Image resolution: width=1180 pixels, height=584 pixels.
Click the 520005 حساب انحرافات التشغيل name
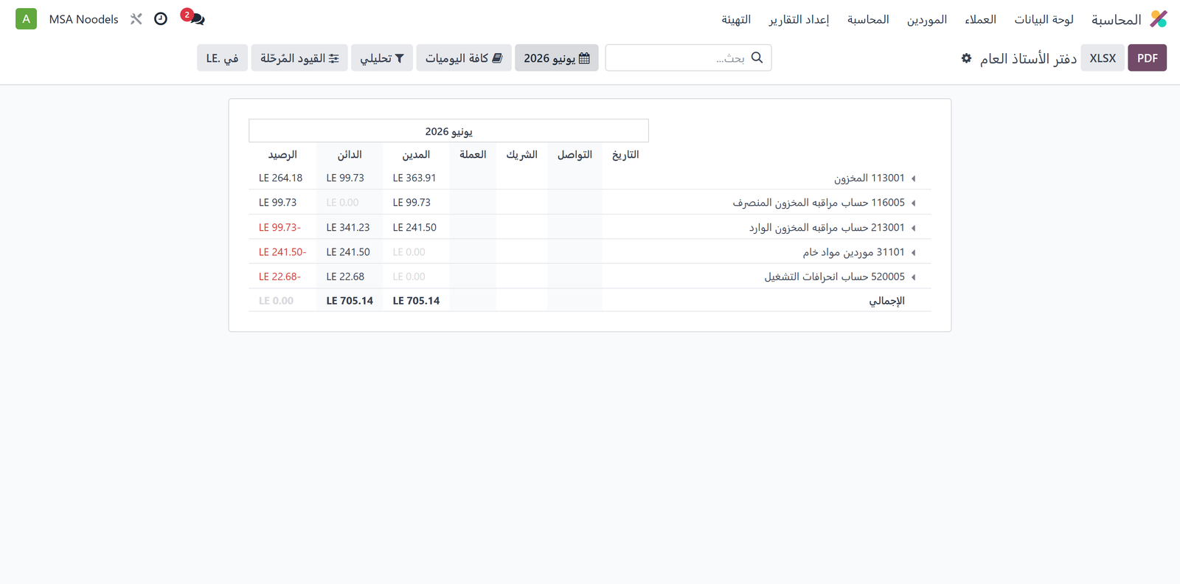point(834,277)
